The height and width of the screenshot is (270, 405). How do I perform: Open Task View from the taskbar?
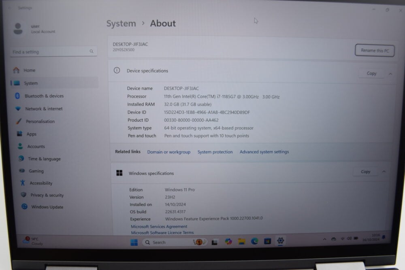point(214,242)
